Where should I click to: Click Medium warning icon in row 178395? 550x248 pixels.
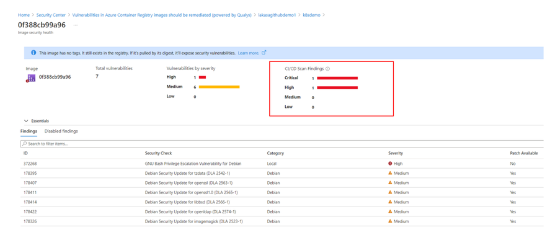click(390, 173)
